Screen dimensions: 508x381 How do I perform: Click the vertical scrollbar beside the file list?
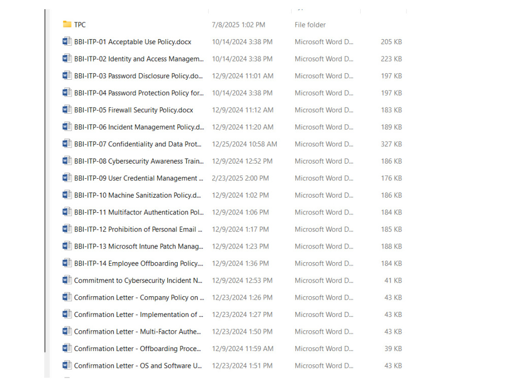[45, 181]
